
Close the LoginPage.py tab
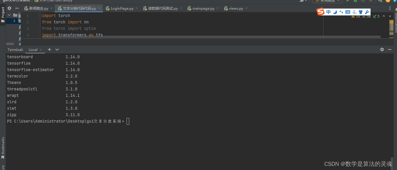coord(137,8)
